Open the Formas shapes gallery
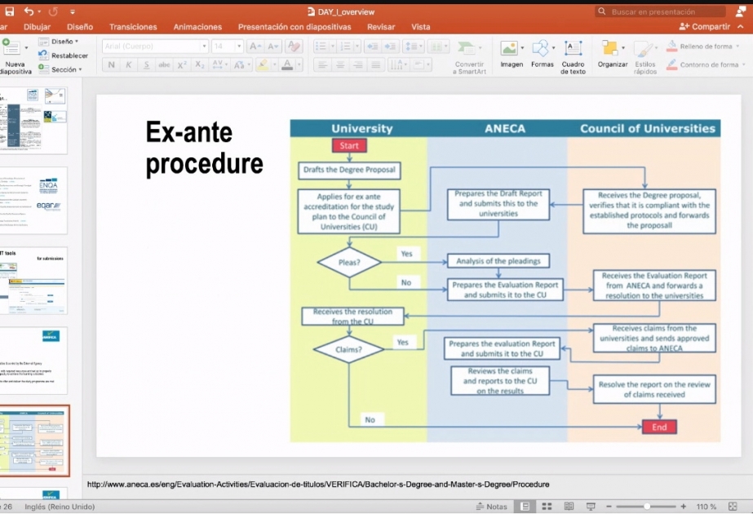The image size is (753, 514). 543,53
